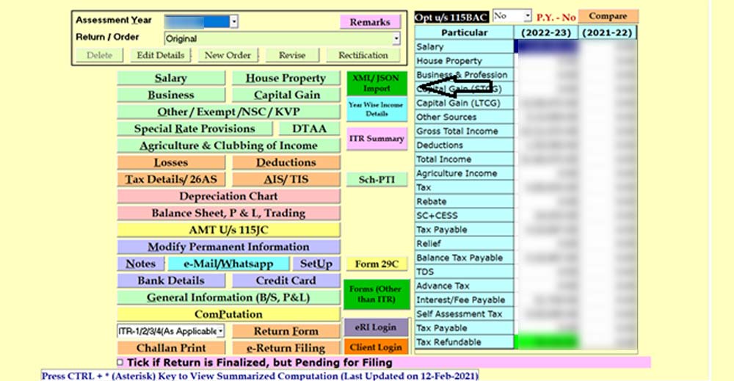Open the Client Login button
Screen dimensions: 734x381
(x=376, y=347)
